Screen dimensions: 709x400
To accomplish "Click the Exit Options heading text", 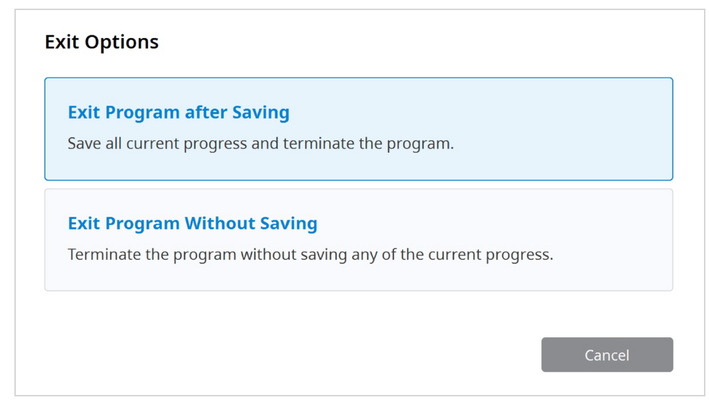I will point(101,42).
